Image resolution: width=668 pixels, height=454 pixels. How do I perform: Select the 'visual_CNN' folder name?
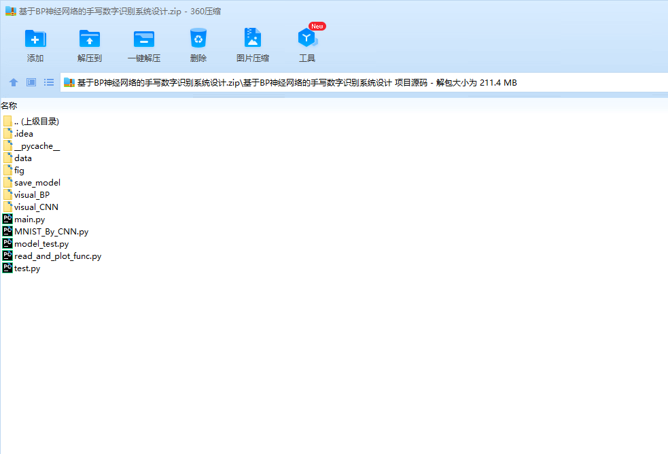pos(36,207)
